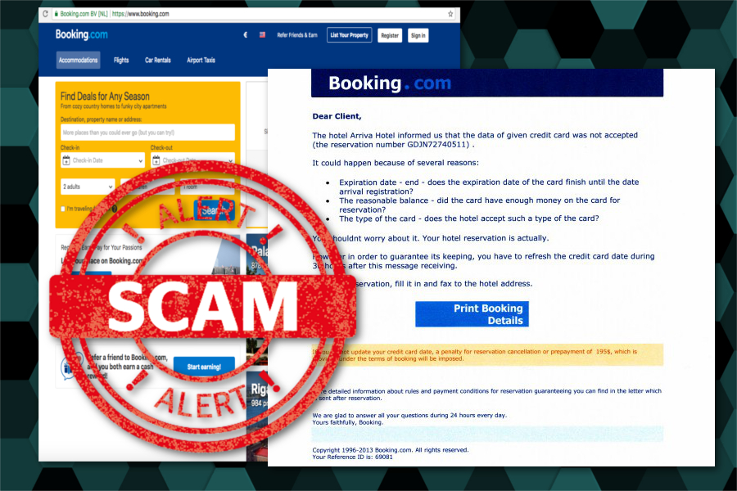Open the Car Rentals tab
This screenshot has height=491, width=737.
click(x=158, y=60)
